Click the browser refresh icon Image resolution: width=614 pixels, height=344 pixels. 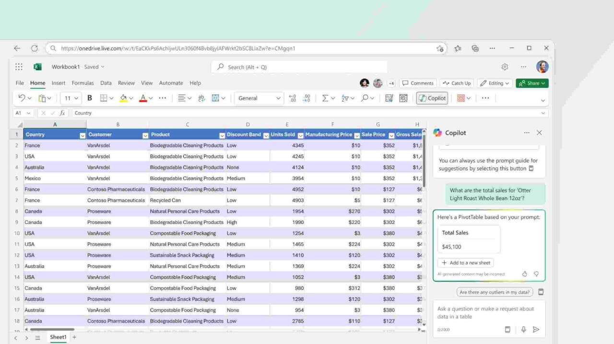[35, 48]
